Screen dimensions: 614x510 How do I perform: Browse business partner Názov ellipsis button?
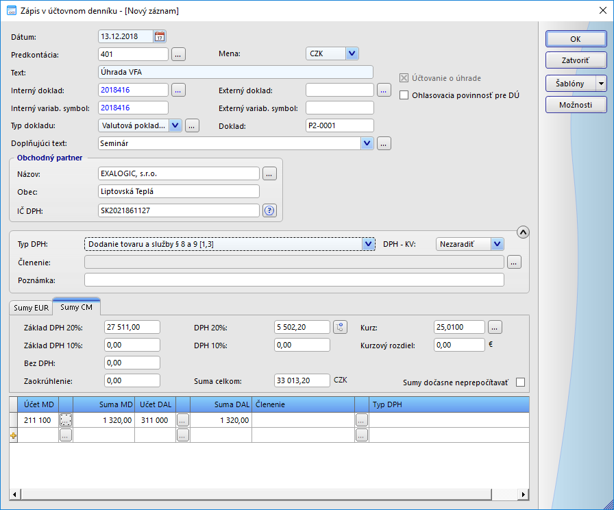pyautogui.click(x=269, y=174)
